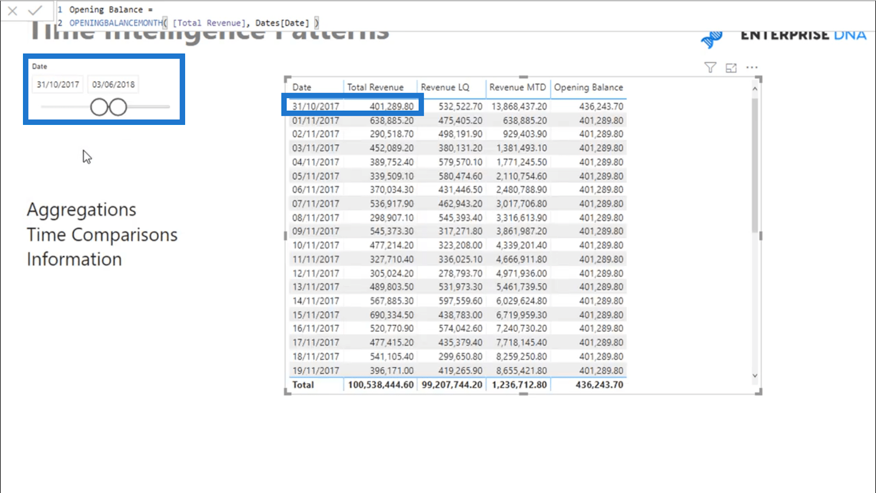
Task: Sort by Revenue MTD column header
Action: [x=517, y=87]
